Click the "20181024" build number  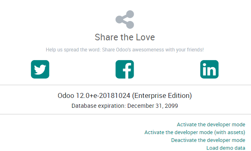pos(115,95)
